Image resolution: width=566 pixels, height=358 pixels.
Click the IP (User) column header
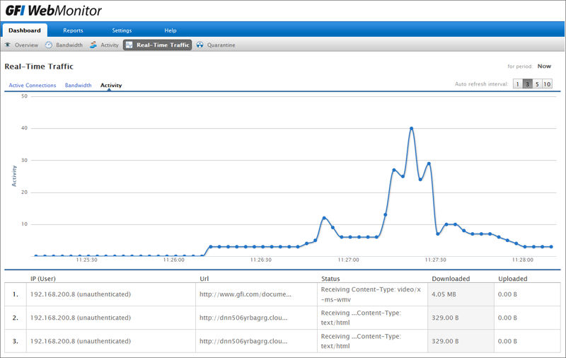coord(43,279)
